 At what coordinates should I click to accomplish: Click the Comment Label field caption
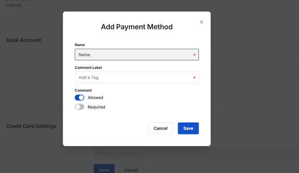coord(88,68)
